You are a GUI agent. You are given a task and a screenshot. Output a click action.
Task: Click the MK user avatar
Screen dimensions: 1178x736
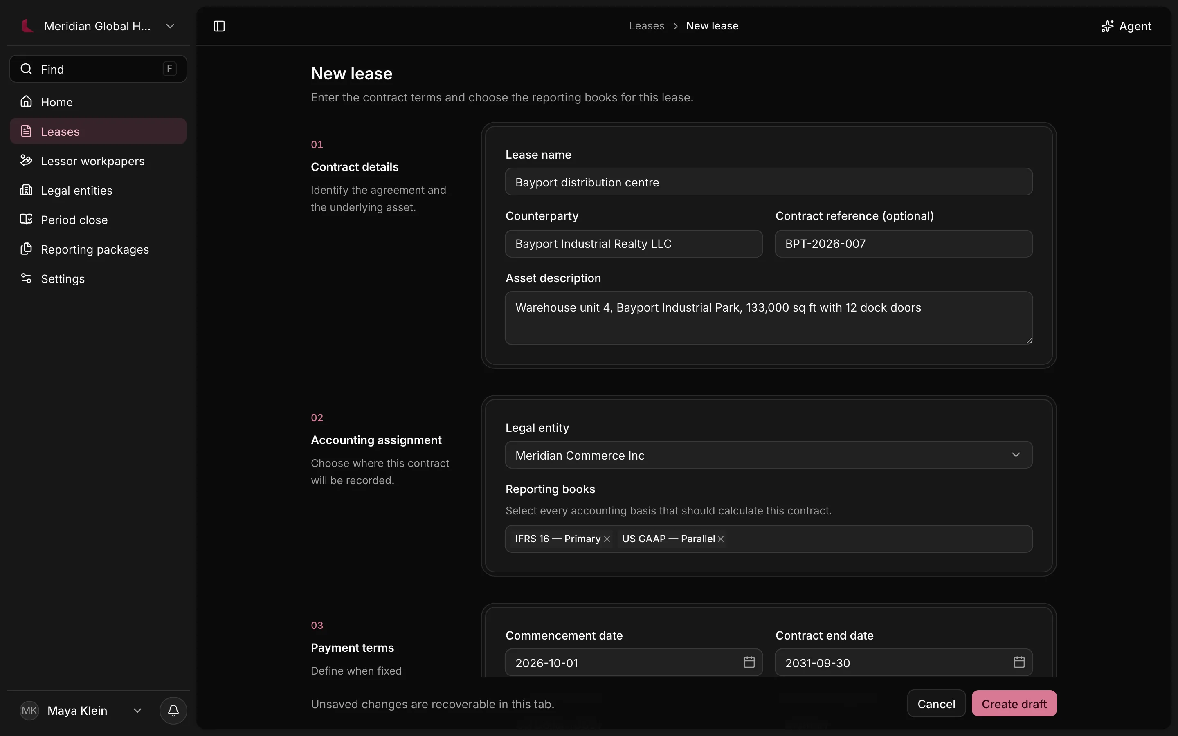[29, 711]
